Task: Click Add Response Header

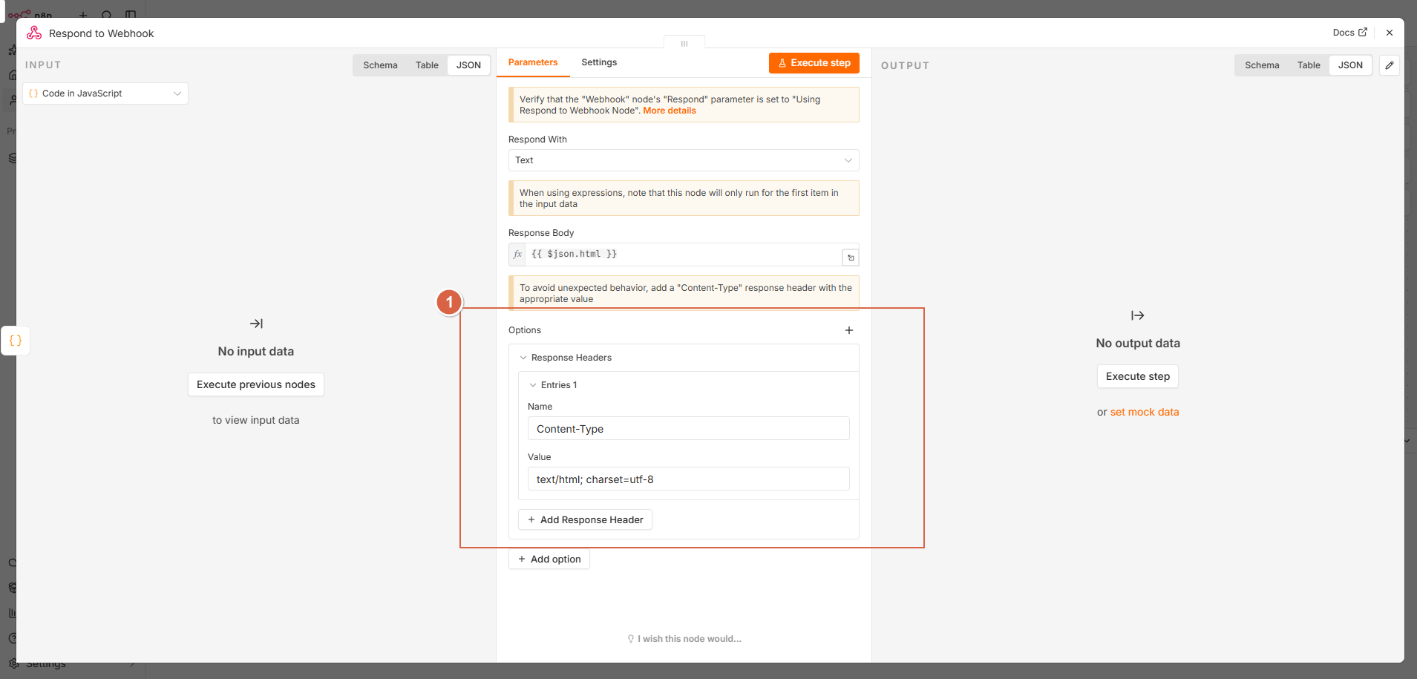Action: coord(585,519)
